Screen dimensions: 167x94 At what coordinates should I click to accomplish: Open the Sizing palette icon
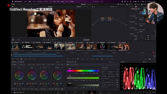pos(107,59)
